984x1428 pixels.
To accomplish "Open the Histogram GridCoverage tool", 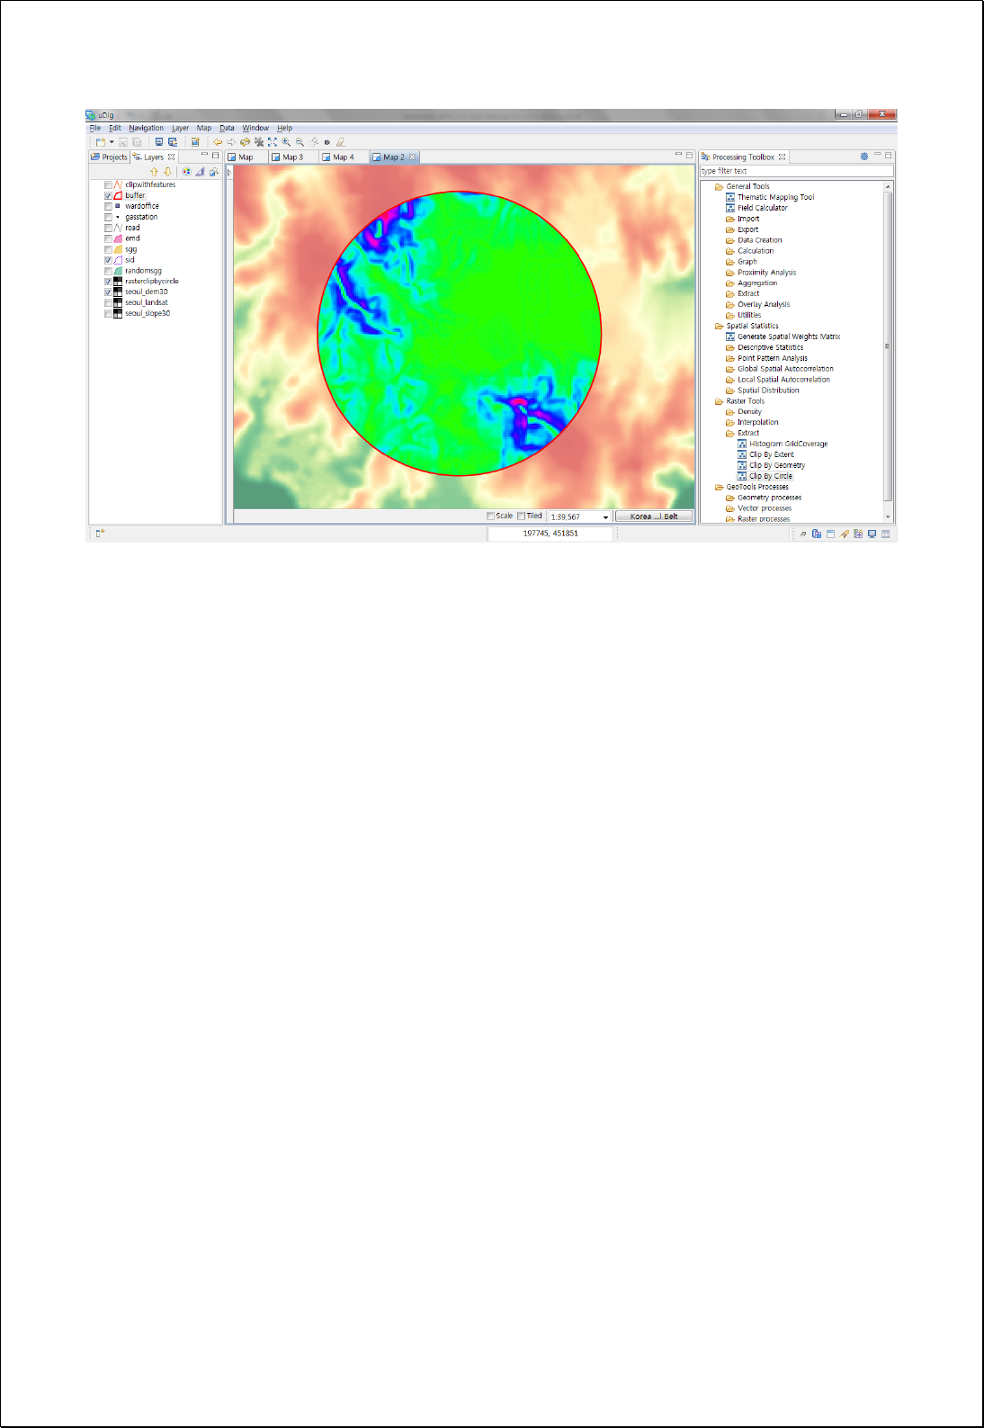I will pos(783,444).
